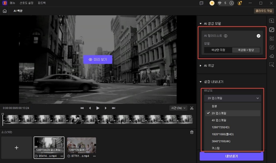The image size is (276, 163).
Task: Open the 시간 (3s) dropdown
Action: coord(178,108)
